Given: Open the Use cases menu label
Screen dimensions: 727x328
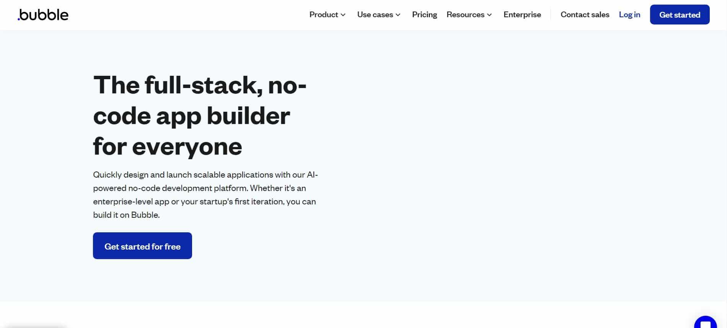Looking at the screenshot, I should (x=375, y=15).
